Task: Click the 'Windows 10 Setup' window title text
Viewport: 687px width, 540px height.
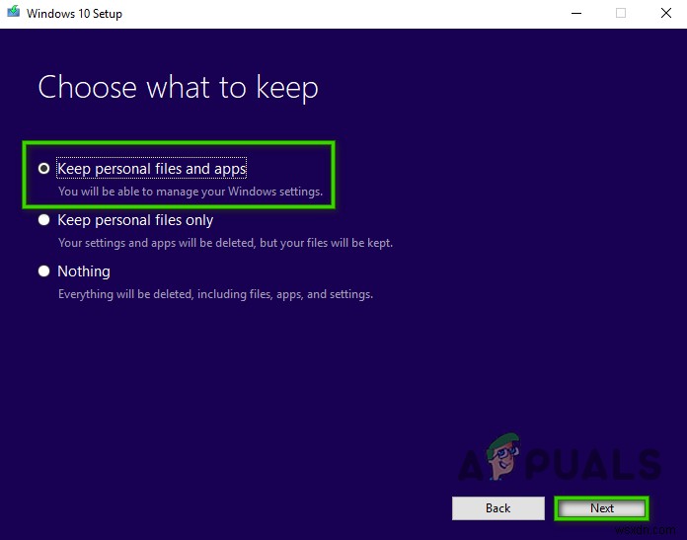Action: (x=74, y=14)
